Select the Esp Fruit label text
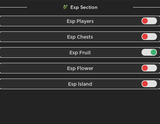Screen dimensions: 160x124 pyautogui.click(x=80, y=53)
